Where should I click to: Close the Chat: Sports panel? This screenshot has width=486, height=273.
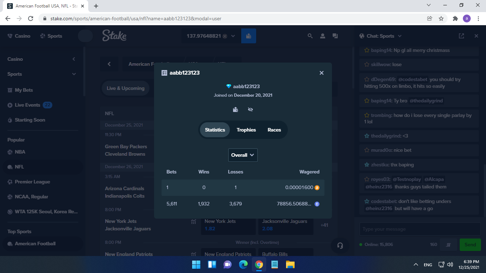pyautogui.click(x=476, y=36)
